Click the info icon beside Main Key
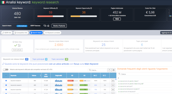This screenshot has width=172, height=94. pos(13,42)
